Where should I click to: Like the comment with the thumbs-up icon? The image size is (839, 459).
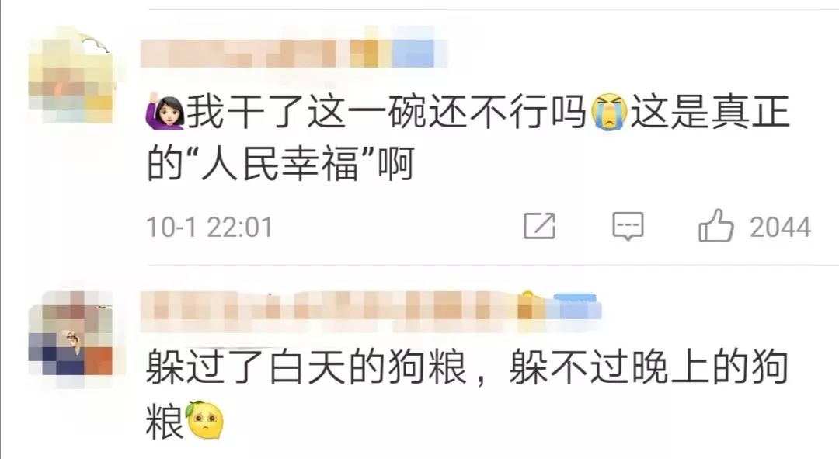[x=715, y=225]
